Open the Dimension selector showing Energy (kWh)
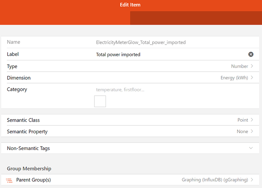 [x=234, y=78]
